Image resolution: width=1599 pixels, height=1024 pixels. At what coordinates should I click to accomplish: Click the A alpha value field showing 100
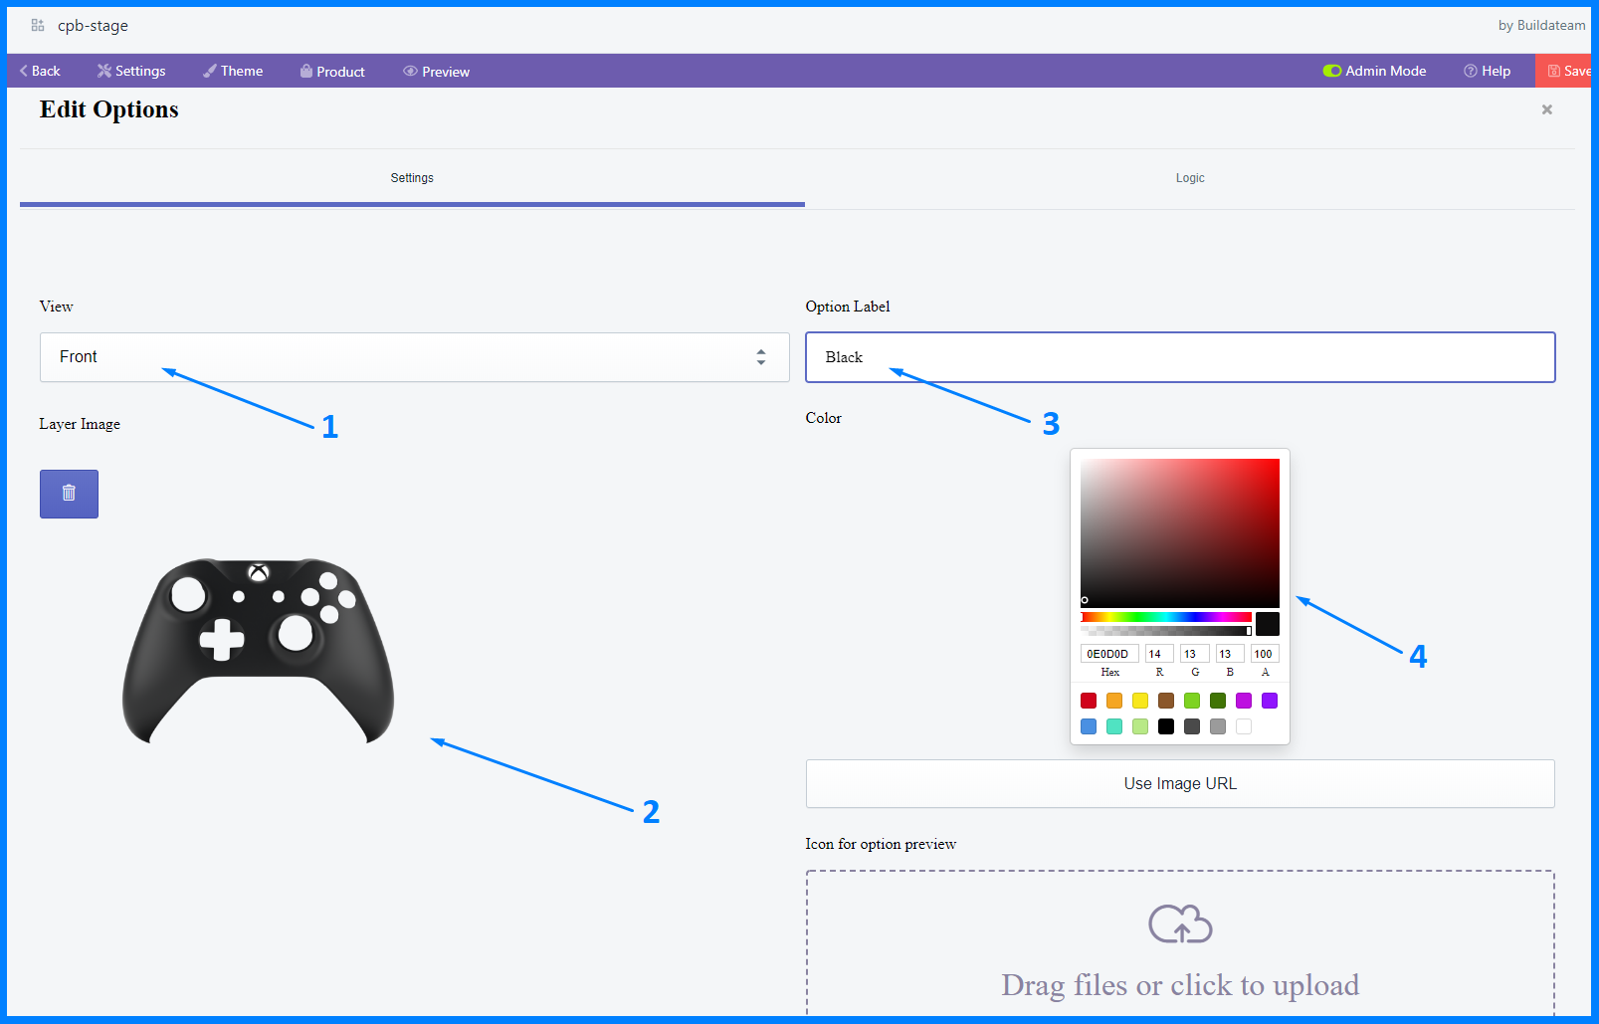pos(1265,654)
